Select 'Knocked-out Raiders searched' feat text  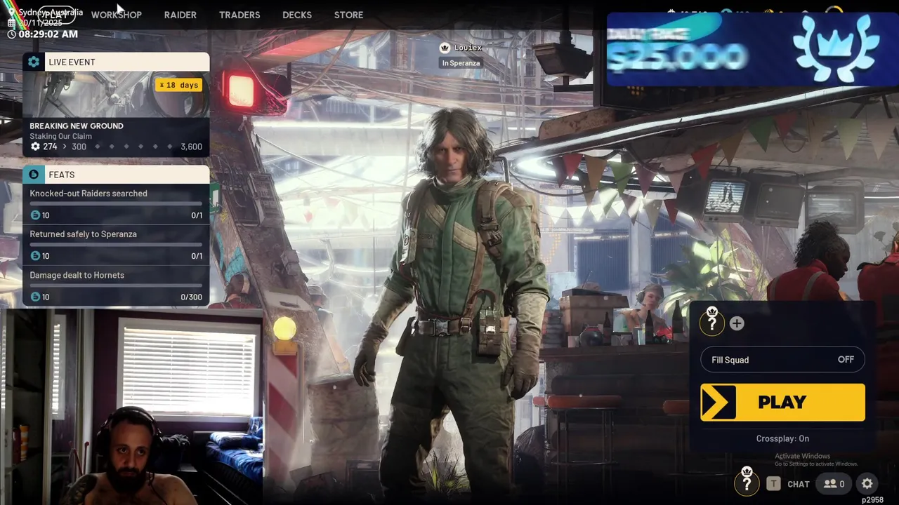(88, 194)
